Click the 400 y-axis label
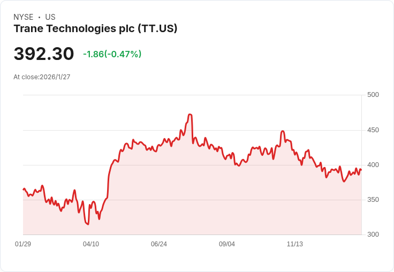394x272 pixels. [x=373, y=165]
